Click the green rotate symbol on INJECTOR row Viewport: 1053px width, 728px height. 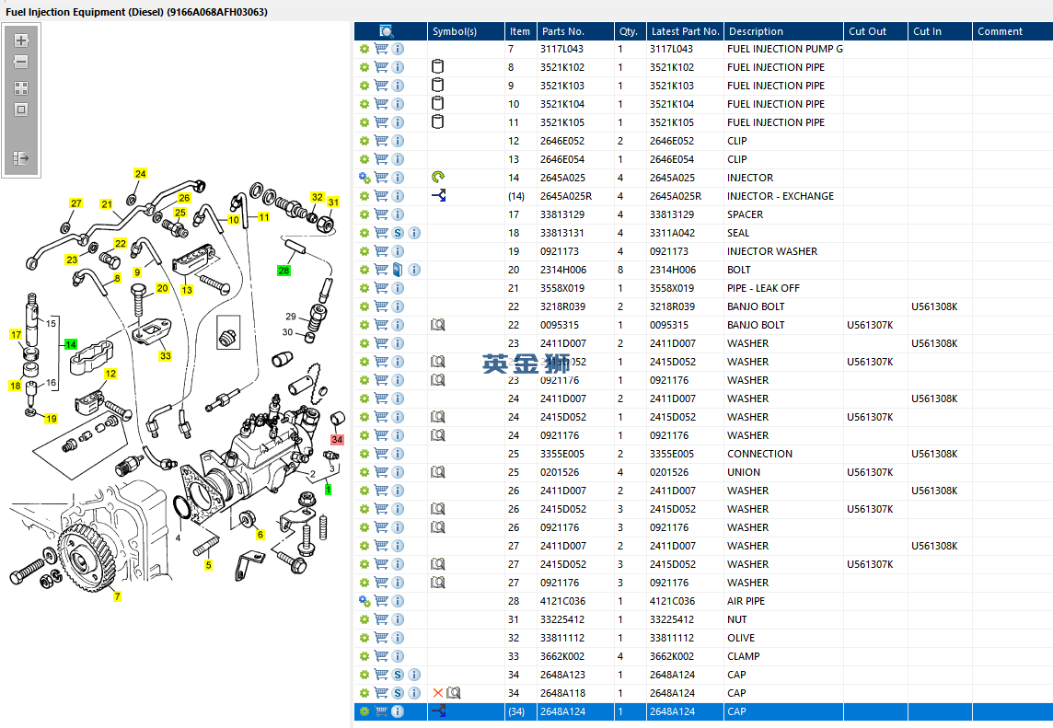tap(438, 178)
